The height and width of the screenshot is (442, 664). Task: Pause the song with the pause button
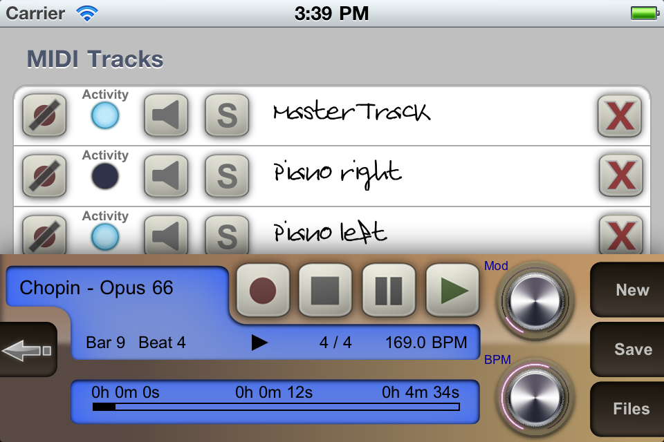pyautogui.click(x=389, y=290)
